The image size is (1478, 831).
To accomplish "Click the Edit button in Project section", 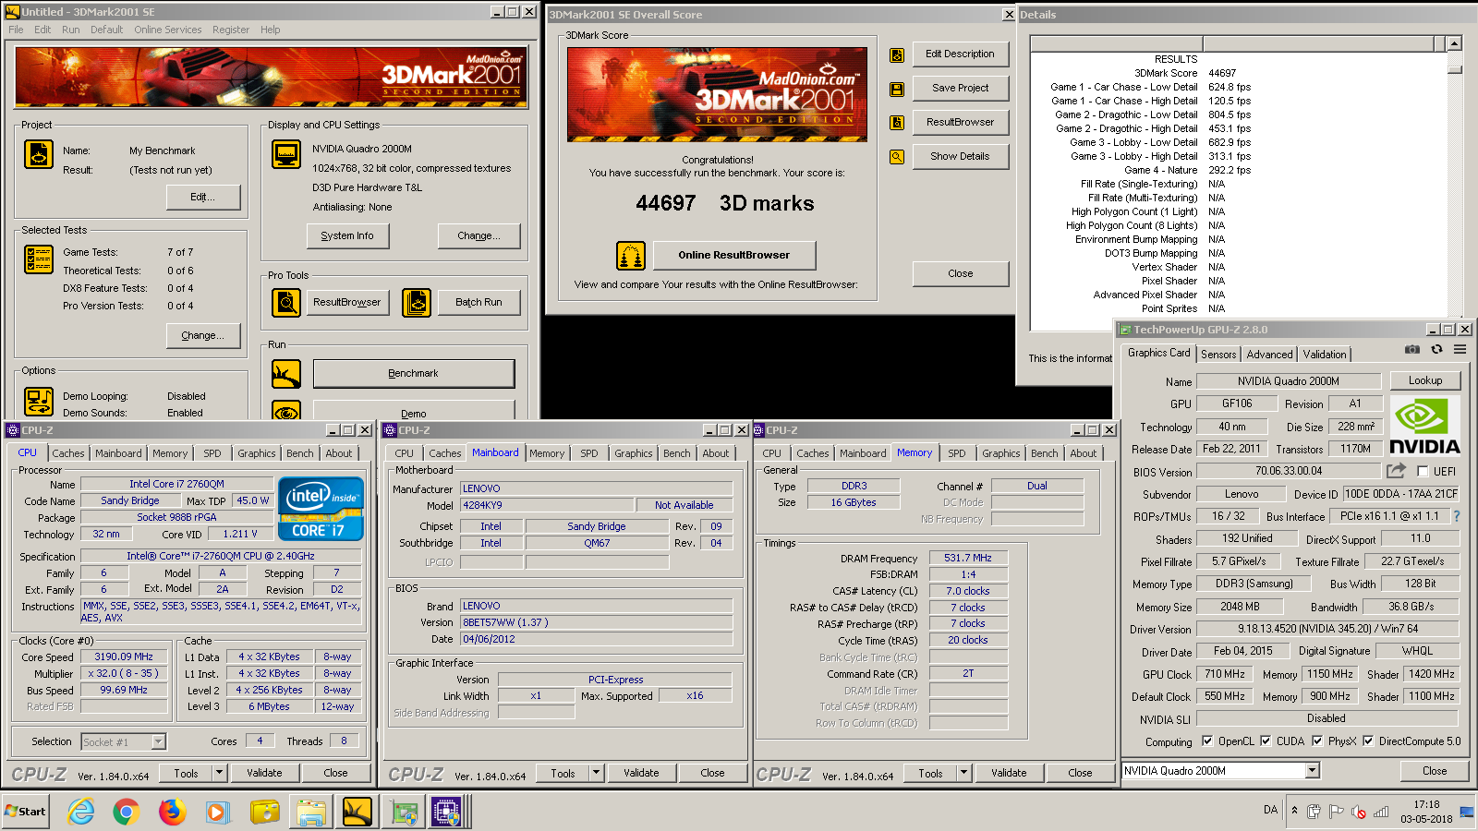I will pos(202,198).
